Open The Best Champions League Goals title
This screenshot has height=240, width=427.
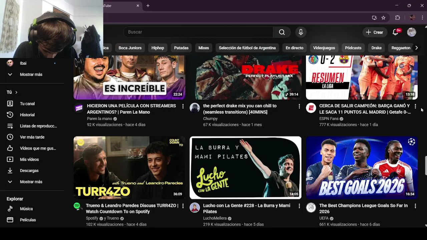coord(363,208)
